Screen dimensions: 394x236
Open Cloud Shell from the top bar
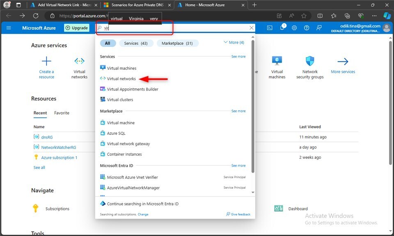tap(270, 28)
